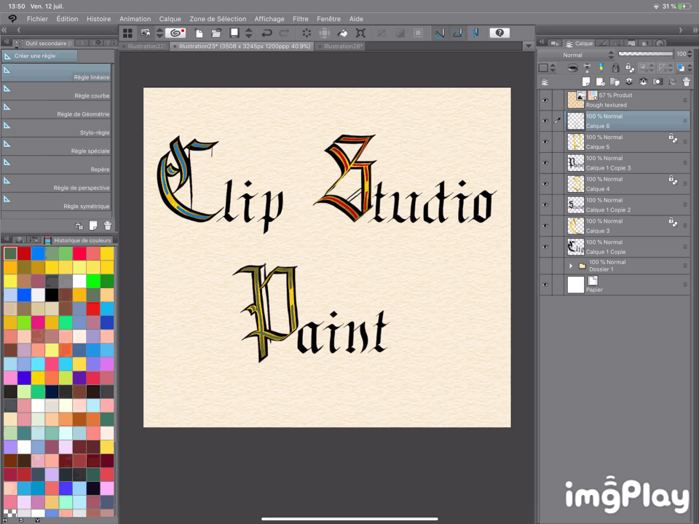This screenshot has width=699, height=524.
Task: Hide Calque 5 layer with eye
Action: (545, 142)
